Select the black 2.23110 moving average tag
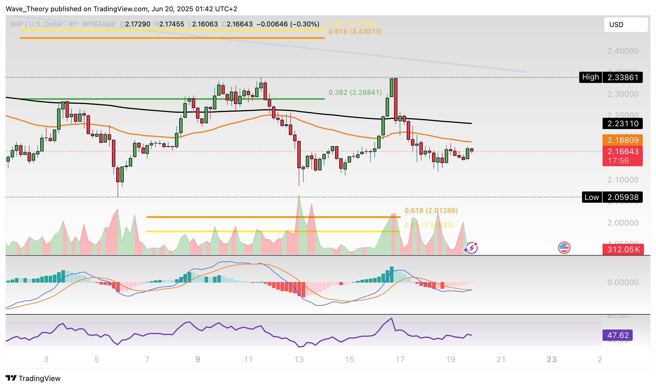Screen dimensions: 656x388 623,123
